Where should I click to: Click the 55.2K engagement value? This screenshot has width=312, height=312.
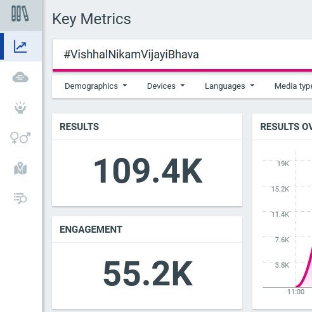tap(148, 273)
